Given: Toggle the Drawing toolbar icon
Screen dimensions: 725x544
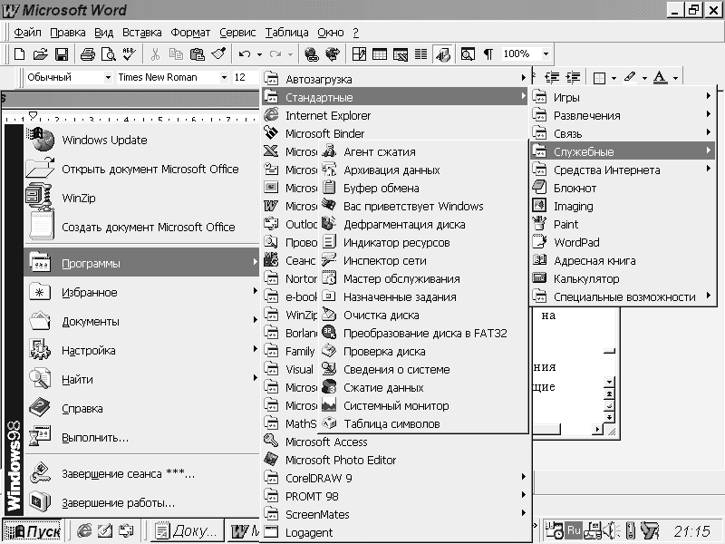Looking at the screenshot, I should pos(443,54).
